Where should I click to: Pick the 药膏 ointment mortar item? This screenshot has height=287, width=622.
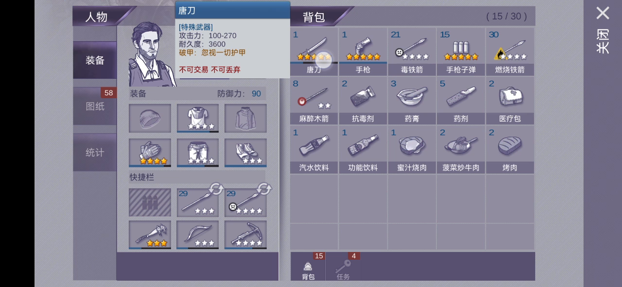(412, 101)
